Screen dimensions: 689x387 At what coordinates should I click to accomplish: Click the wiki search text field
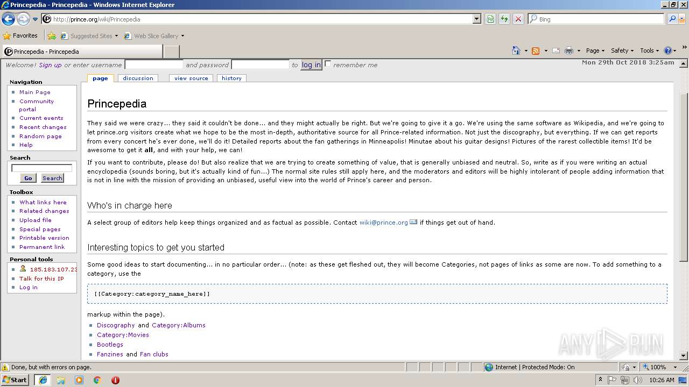tap(41, 168)
